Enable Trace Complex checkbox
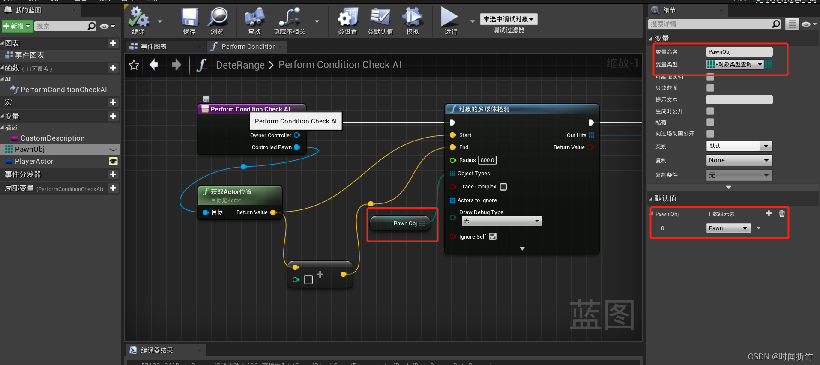820x365 pixels. (x=503, y=187)
